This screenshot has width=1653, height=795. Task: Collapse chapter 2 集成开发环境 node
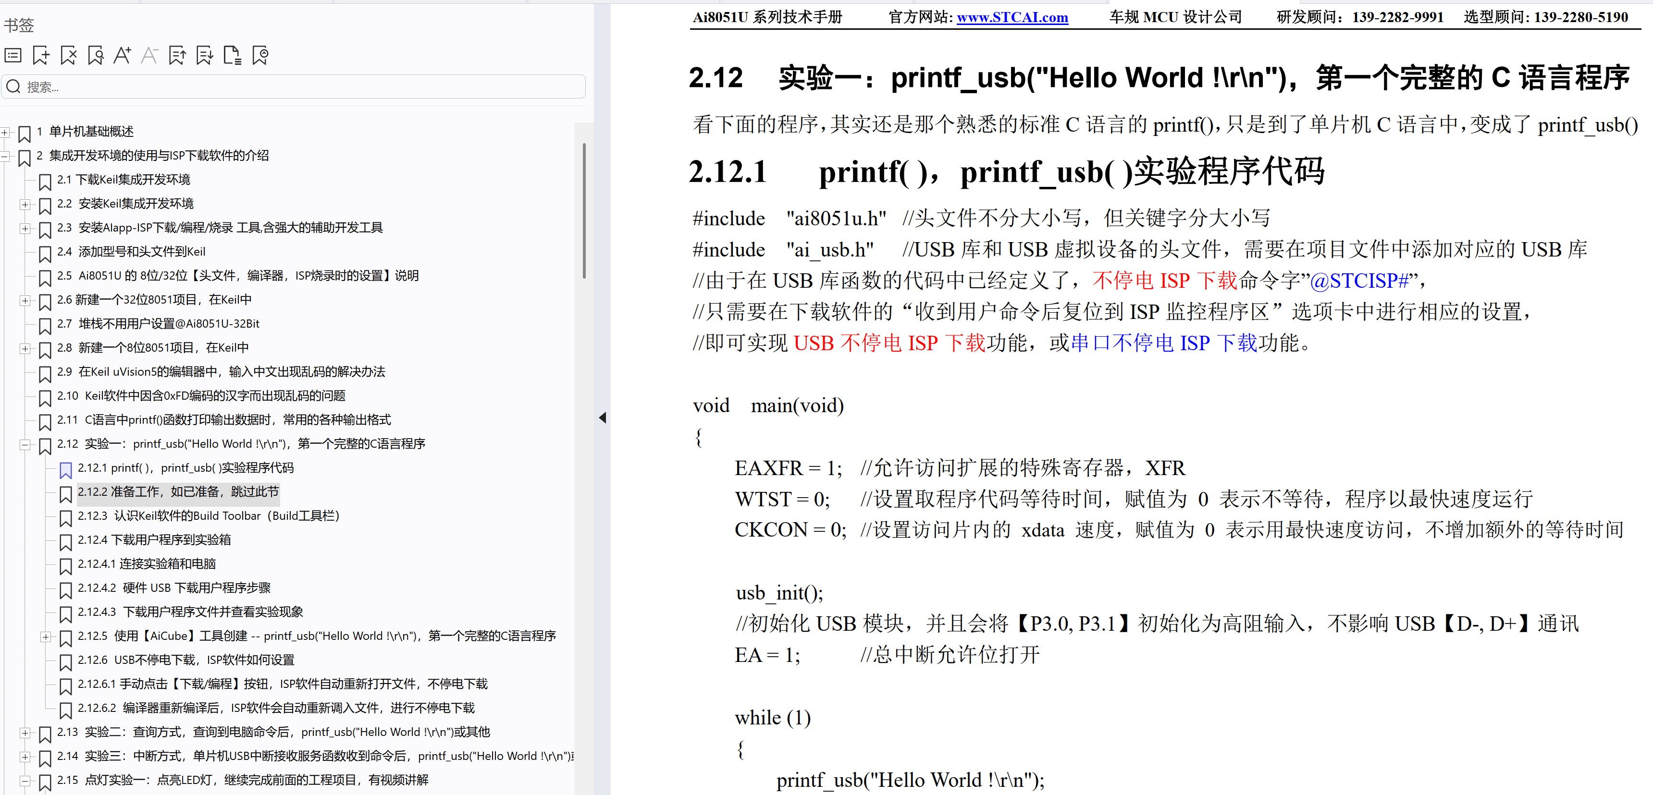pyautogui.click(x=4, y=156)
